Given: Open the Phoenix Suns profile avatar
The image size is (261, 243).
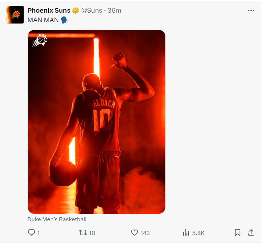Looking at the screenshot, I should click(15, 15).
